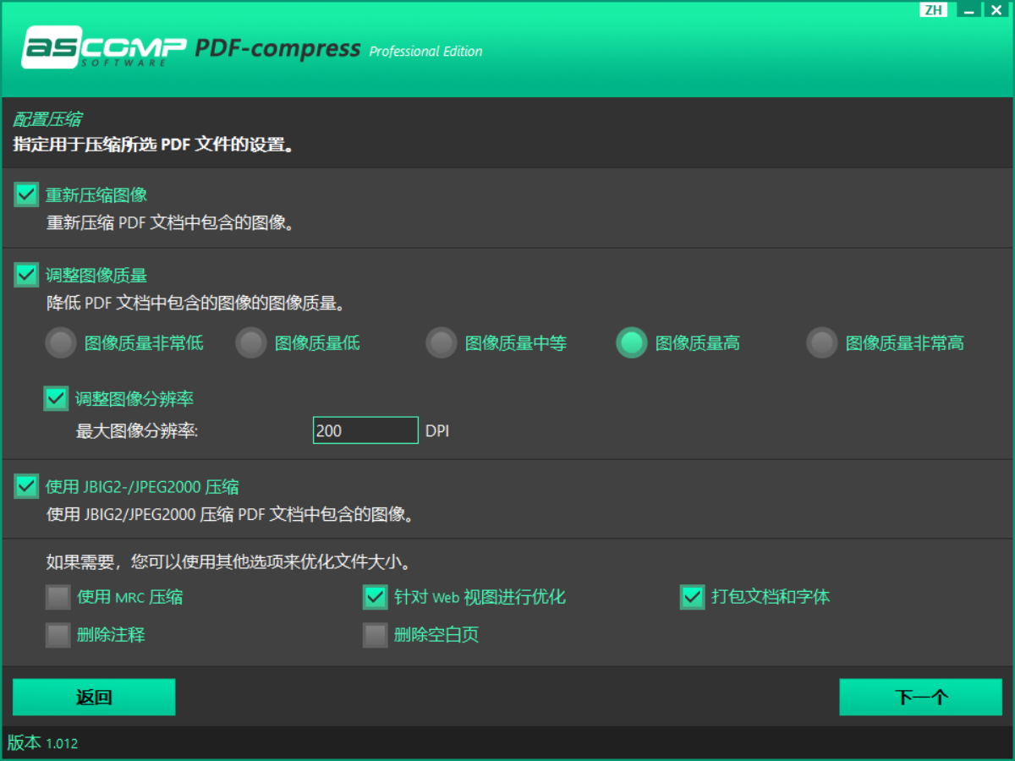The height and width of the screenshot is (761, 1015).
Task: Uncheck the 重新压缩图像 checkbox
Action: 26,195
